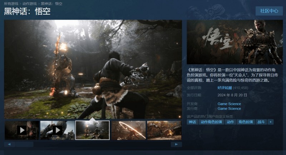Play the second video thumbnail in the strip
The width and height of the screenshot is (286, 155).
point(57,130)
